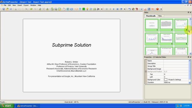Open the View menu
This screenshot has width=192, height=108.
[14, 5]
